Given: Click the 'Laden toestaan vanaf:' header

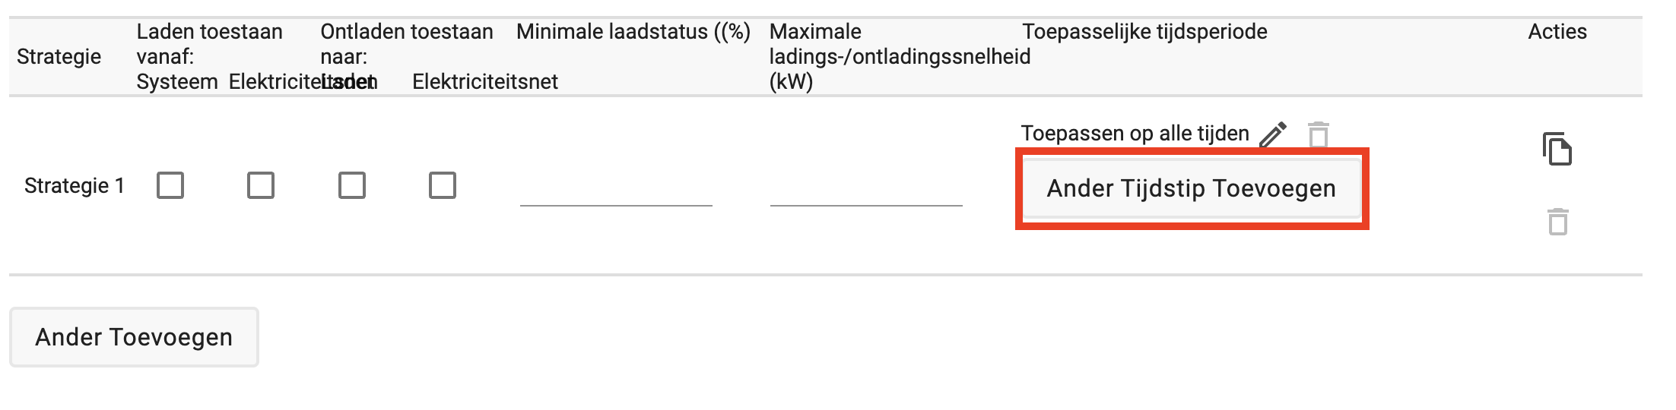Looking at the screenshot, I should pos(209,44).
